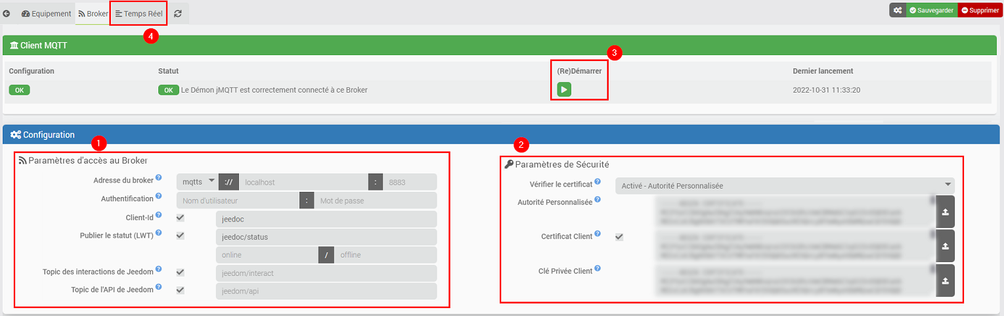The width and height of the screenshot is (1004, 316).
Task: Click help icon for Autorité Personnalisée
Action: coord(598,200)
